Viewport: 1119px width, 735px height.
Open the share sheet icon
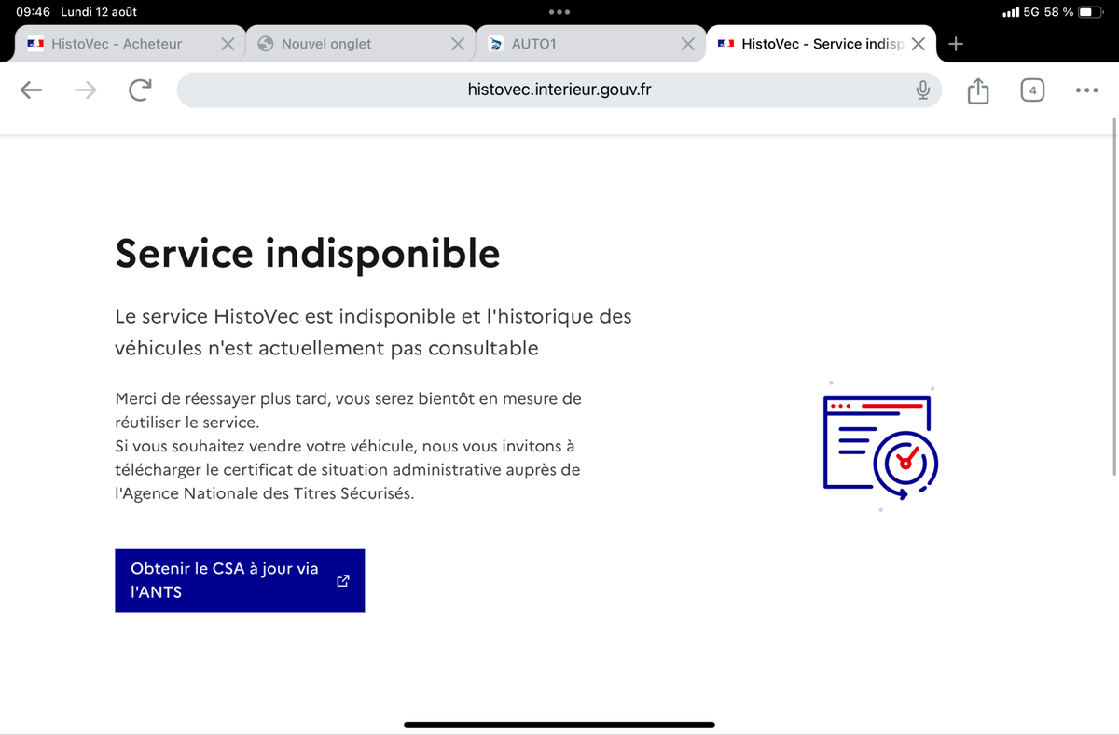point(977,90)
